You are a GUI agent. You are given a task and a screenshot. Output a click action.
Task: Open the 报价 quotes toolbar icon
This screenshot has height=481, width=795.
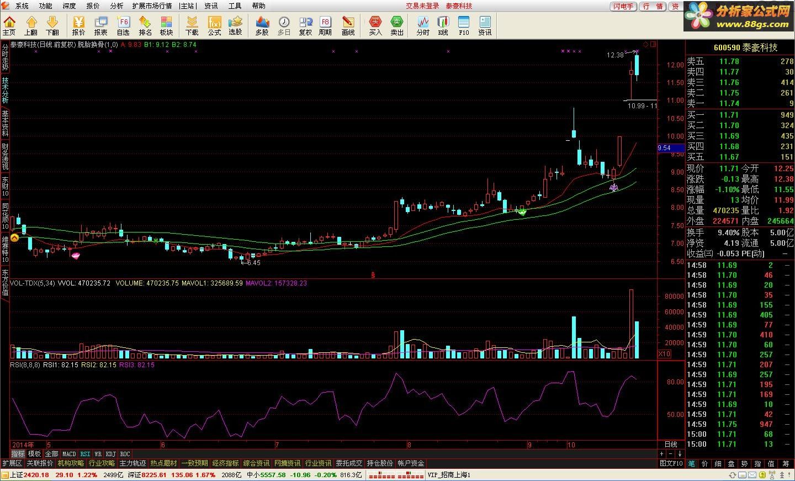click(78, 25)
